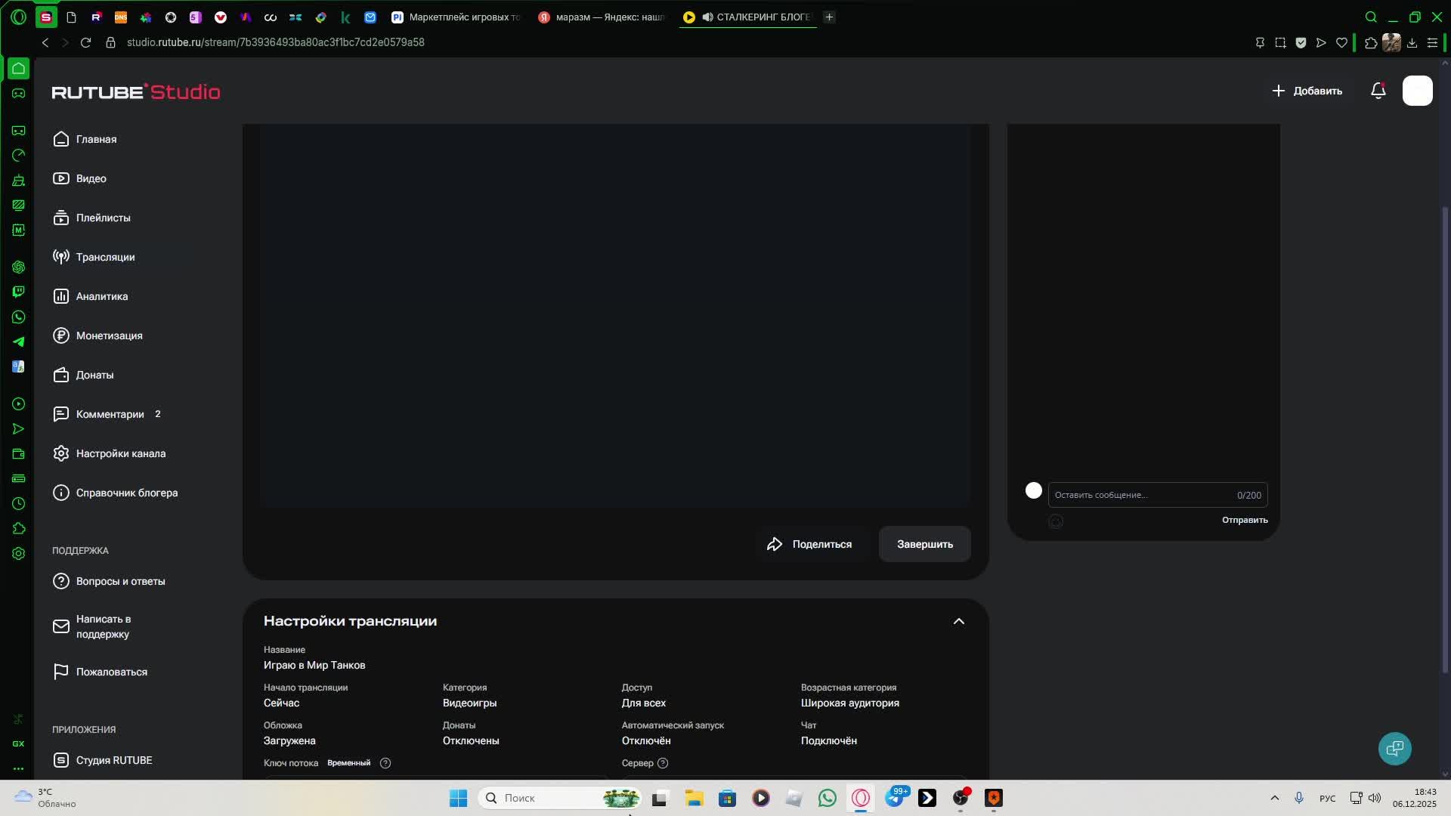1451x816 pixels.
Task: Open WhatsApp in Opera sidebar
Action: (x=18, y=317)
